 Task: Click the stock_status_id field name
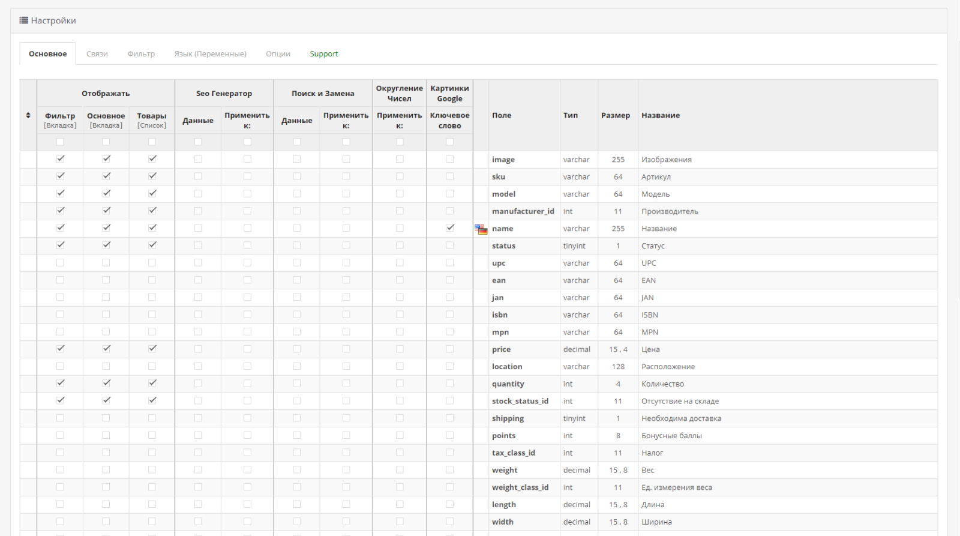pyautogui.click(x=520, y=401)
